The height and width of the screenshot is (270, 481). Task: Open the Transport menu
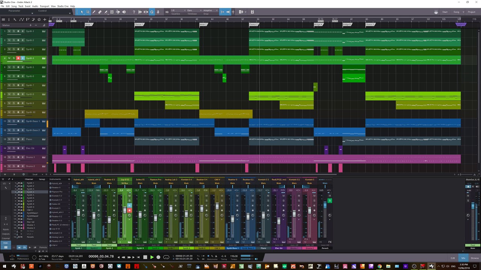tap(44, 6)
